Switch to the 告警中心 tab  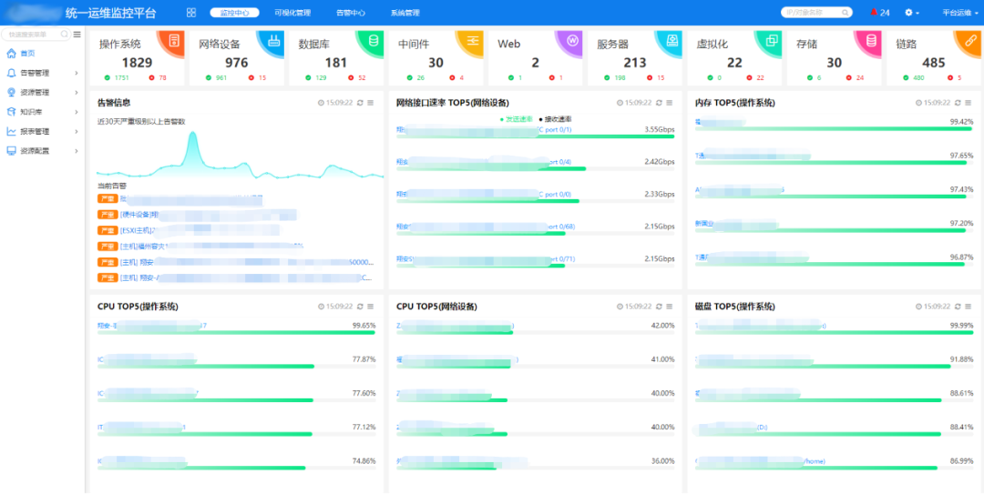tap(351, 13)
